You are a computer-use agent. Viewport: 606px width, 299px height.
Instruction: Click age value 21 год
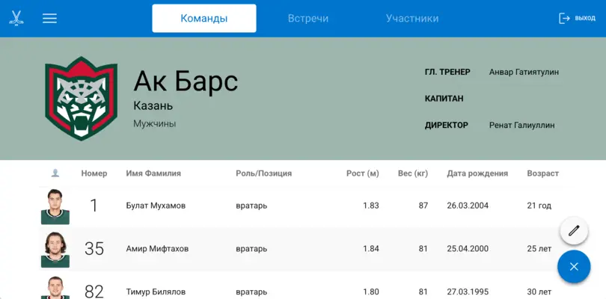(539, 206)
